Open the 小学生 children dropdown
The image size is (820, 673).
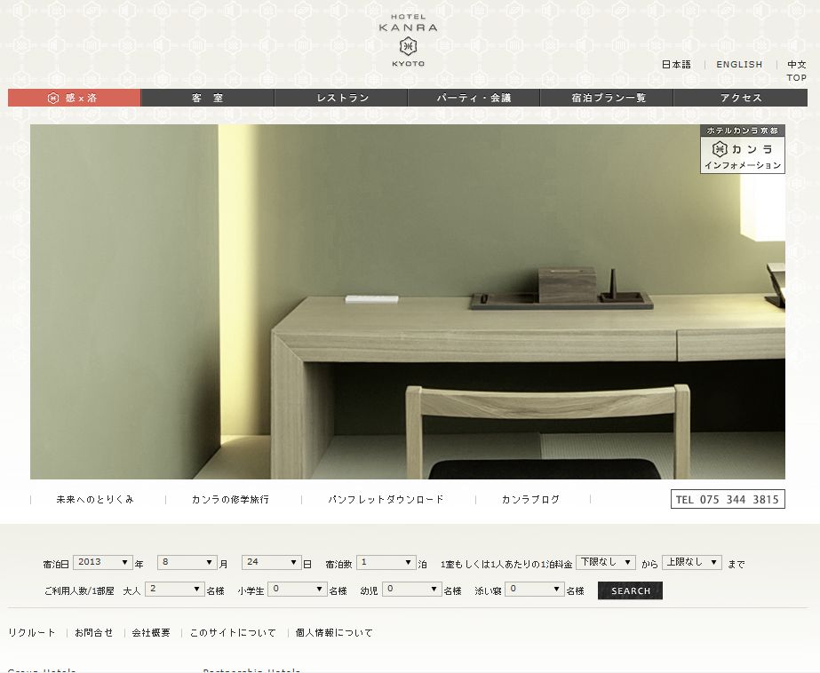click(298, 589)
